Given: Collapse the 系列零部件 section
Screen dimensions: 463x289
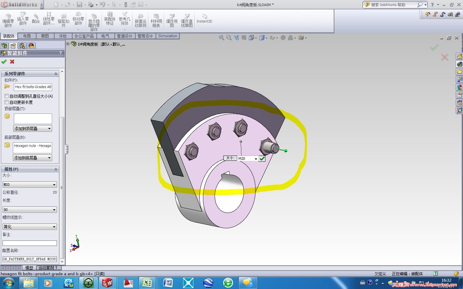Looking at the screenshot, I should click(56, 74).
